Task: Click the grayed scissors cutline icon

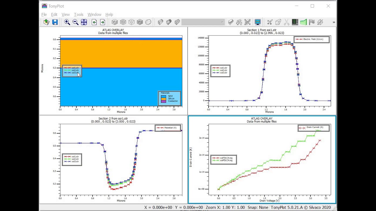Action: pyautogui.click(x=287, y=22)
